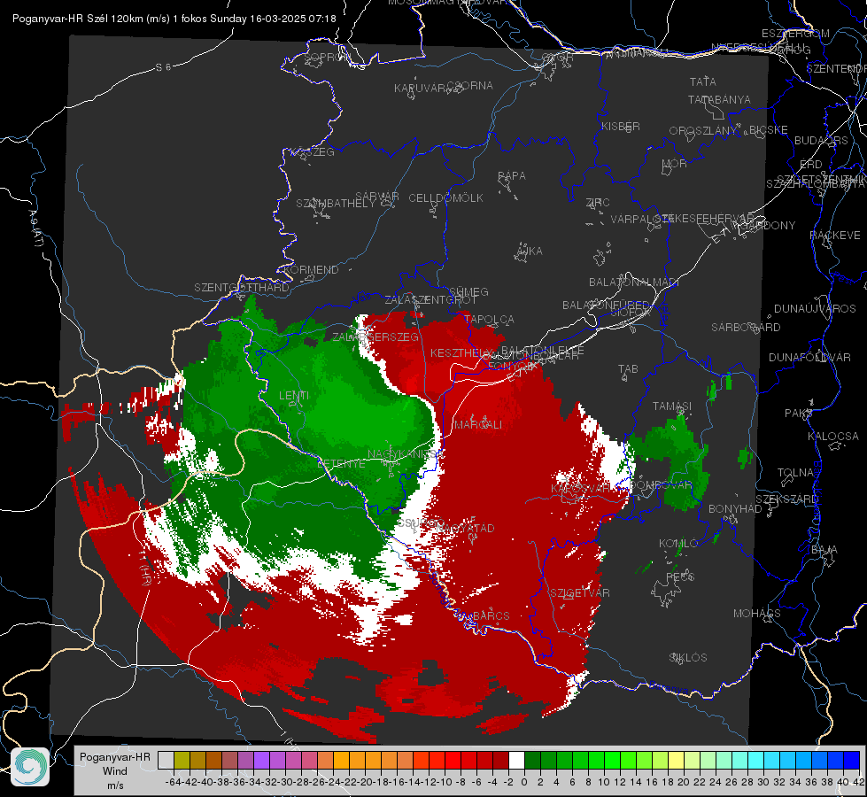
Task: Click the '42' value on the legend scale
Action: [x=859, y=782]
